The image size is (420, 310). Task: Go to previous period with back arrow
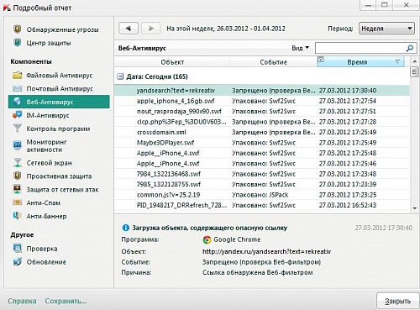(129, 29)
